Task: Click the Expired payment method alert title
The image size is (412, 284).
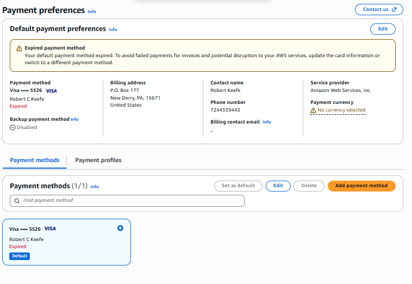Action: pos(55,48)
